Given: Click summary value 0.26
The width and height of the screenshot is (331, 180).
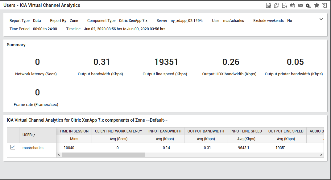Looking at the screenshot, I should (231, 62).
